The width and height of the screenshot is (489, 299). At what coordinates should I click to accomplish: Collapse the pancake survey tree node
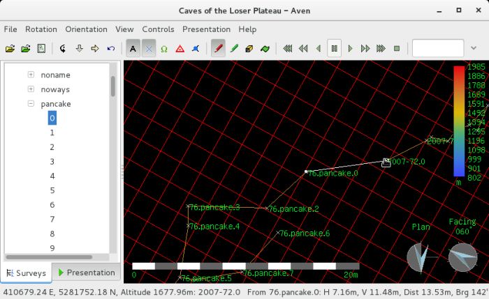(x=31, y=104)
